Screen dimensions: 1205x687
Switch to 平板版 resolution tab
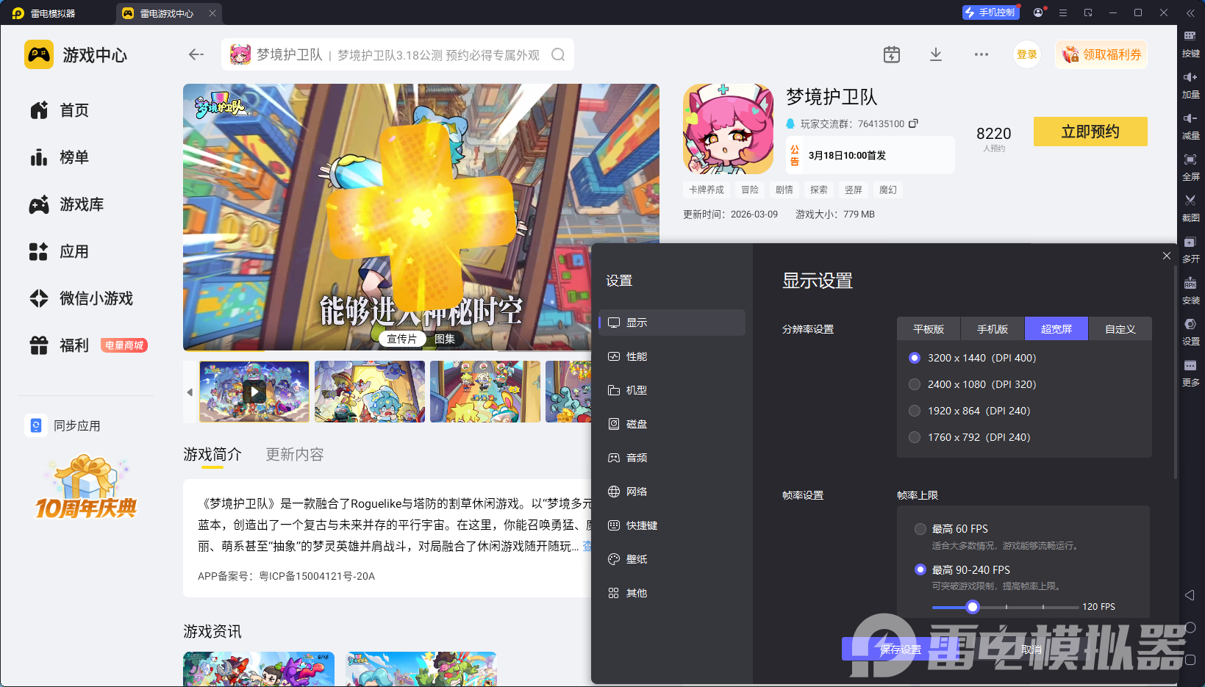pos(929,329)
